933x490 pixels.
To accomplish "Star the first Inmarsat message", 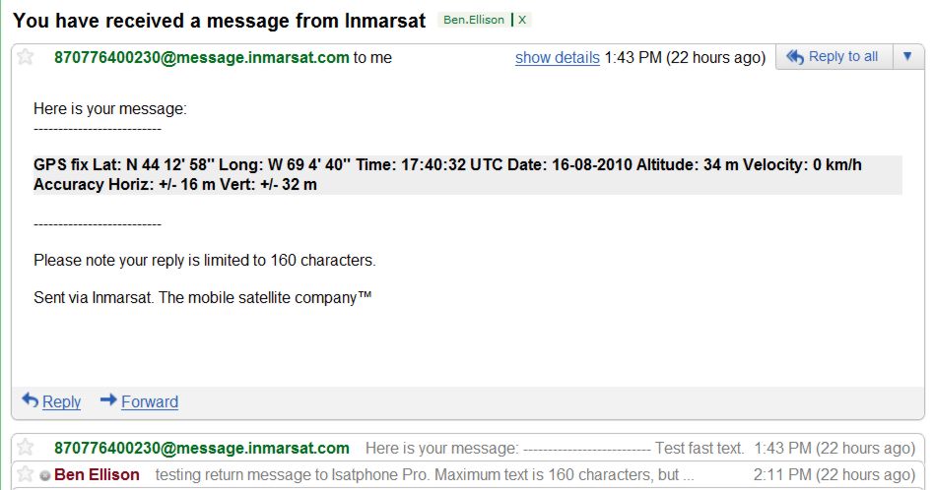I will (x=25, y=57).
